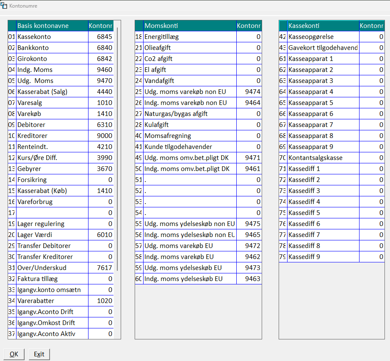Select the Kurs/Øre Diff. row

[x=61, y=157]
